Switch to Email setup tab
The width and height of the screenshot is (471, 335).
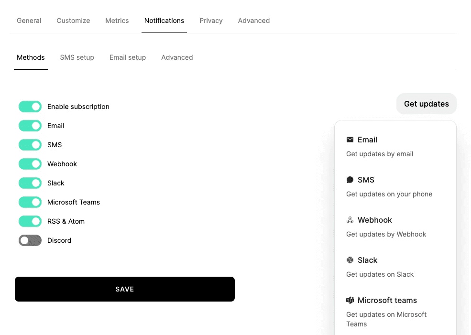[128, 57]
